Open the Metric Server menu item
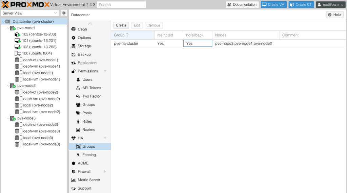Screen dimensions: 347x193 (x=90, y=180)
